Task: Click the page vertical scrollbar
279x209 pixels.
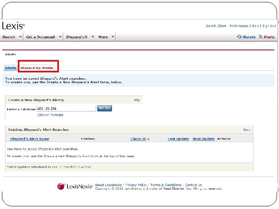Action: (278, 105)
